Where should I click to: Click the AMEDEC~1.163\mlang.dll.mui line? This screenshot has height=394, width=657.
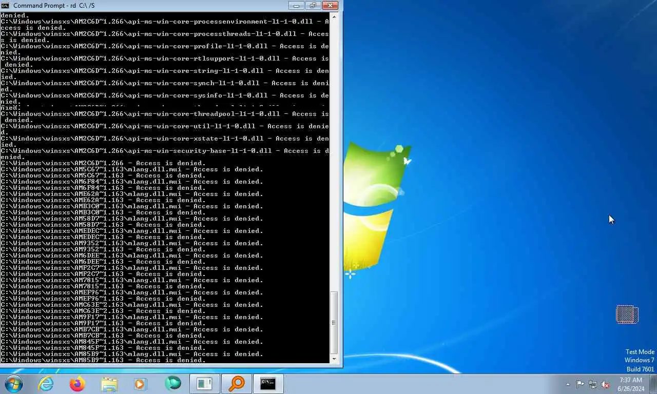[x=132, y=231]
